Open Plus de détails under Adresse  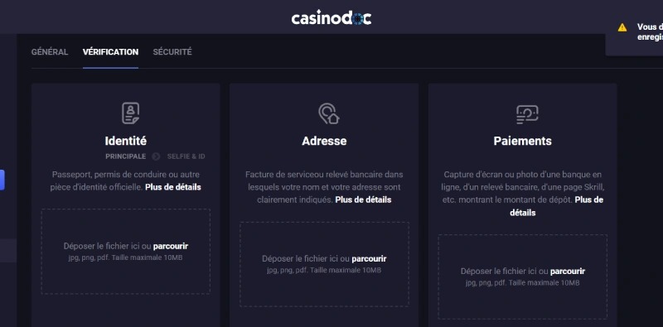363,200
